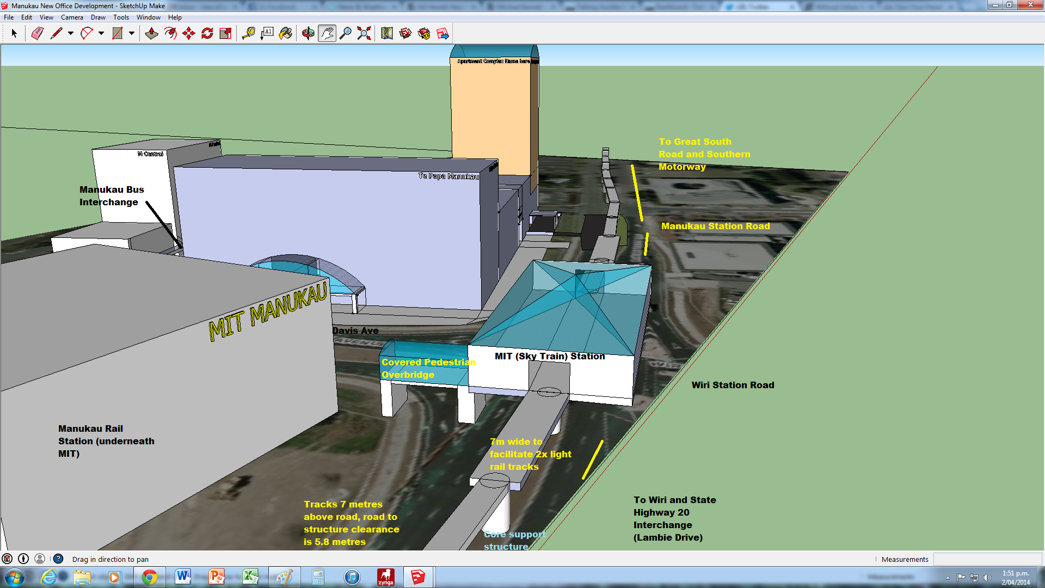The image size is (1045, 588).
Task: Open the Window menu
Action: [148, 17]
